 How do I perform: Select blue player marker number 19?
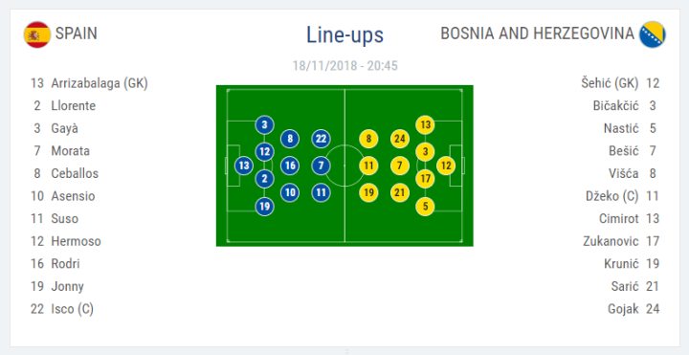click(264, 206)
